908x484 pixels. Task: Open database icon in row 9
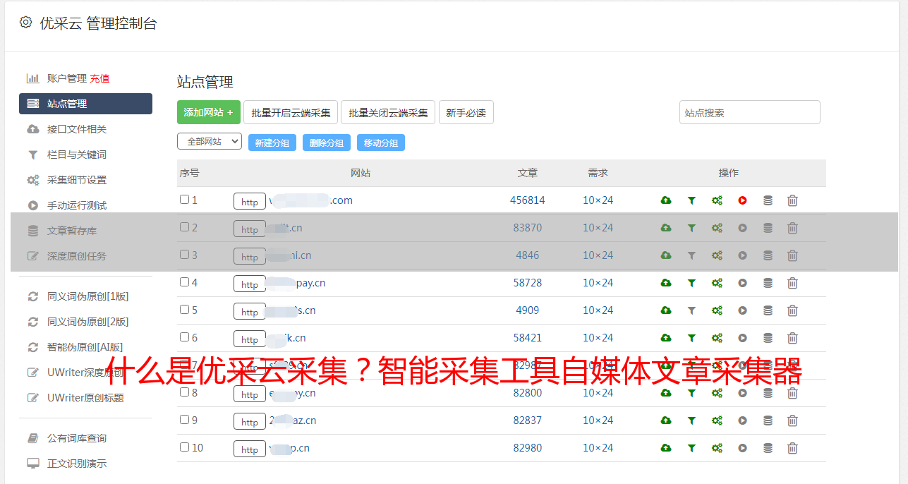point(768,421)
